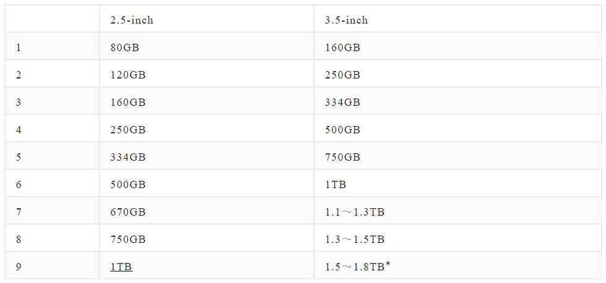This screenshot has height=283, width=606.
Task: Click the 250GB cell under 3.5-inch
Action: (x=458, y=74)
